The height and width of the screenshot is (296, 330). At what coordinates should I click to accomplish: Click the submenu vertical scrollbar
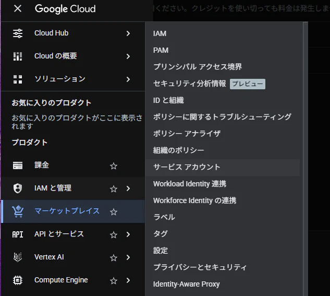pyautogui.click(x=305, y=159)
